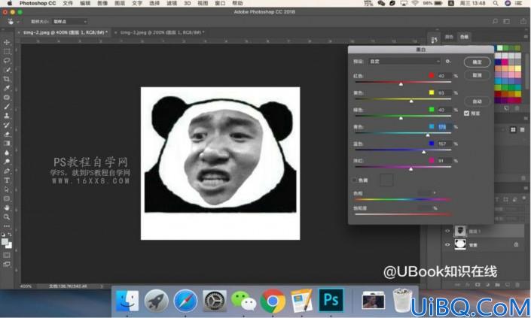Enable the 色调 tint checkbox

tap(355, 180)
